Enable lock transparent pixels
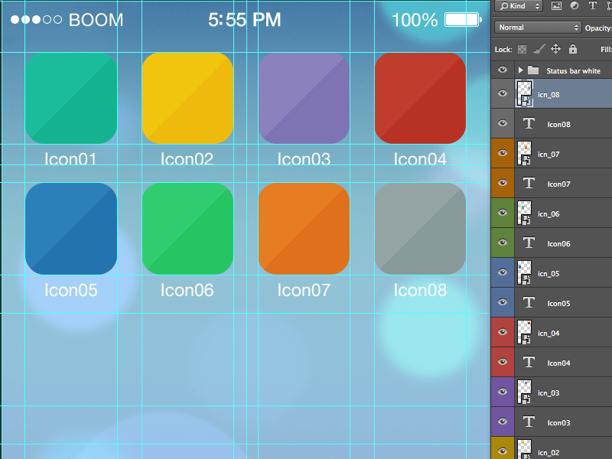This screenshot has height=459, width=612. click(x=522, y=48)
